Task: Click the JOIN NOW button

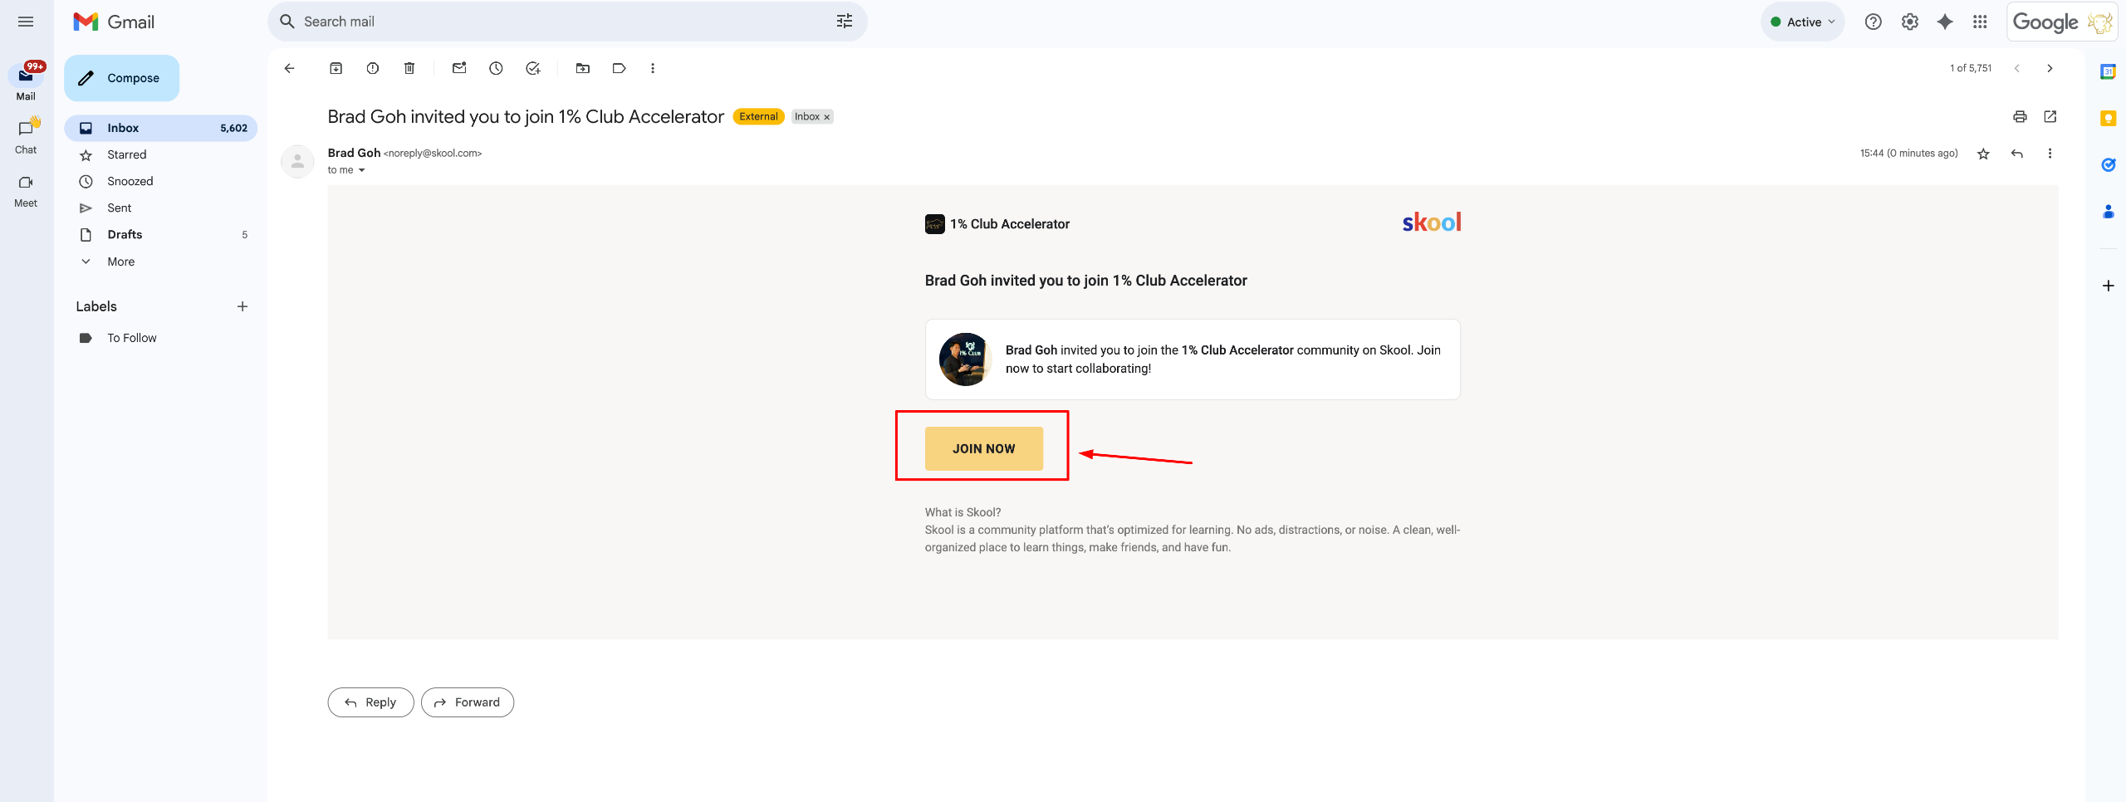Action: [x=983, y=448]
